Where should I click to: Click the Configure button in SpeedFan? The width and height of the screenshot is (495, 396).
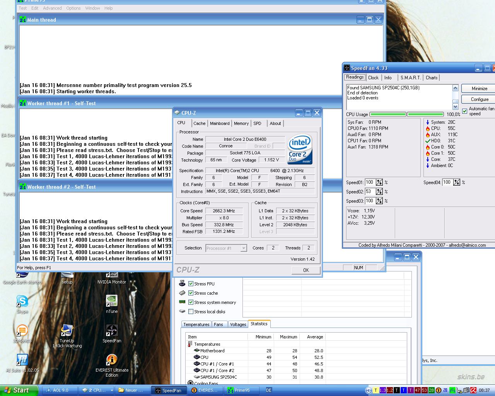[479, 99]
